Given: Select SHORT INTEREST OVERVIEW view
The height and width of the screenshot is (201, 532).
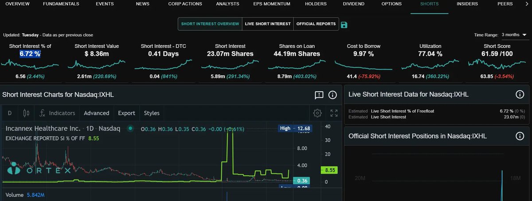Looking at the screenshot, I should 210,24.
